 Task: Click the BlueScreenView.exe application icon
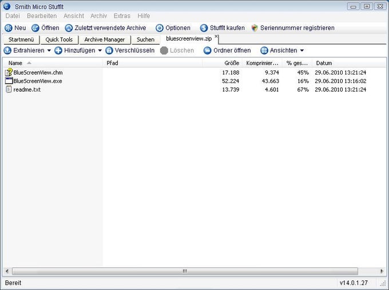point(9,81)
